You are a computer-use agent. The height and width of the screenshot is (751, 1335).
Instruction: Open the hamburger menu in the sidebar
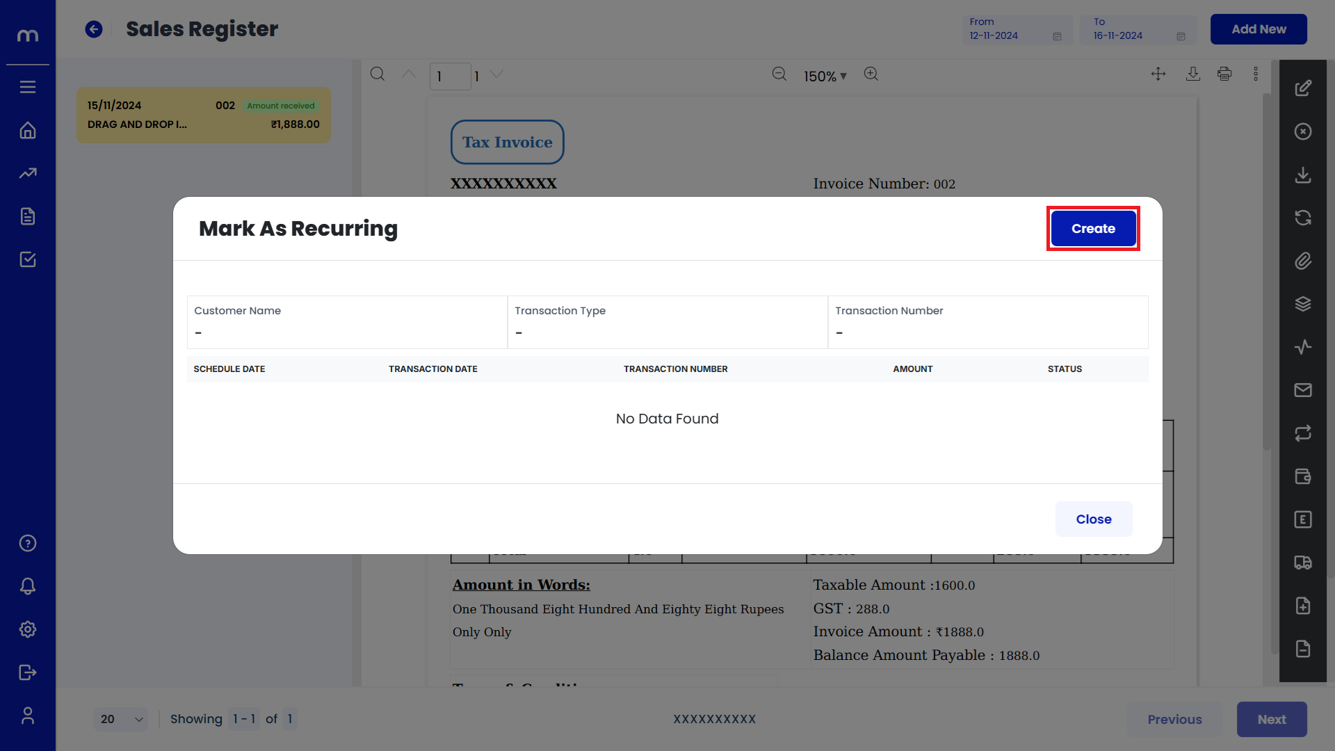coord(28,87)
